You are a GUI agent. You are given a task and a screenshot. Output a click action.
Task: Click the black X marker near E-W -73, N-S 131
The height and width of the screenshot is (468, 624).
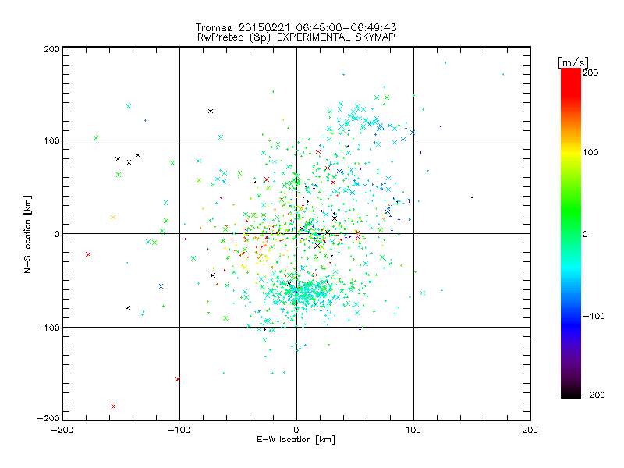(211, 111)
